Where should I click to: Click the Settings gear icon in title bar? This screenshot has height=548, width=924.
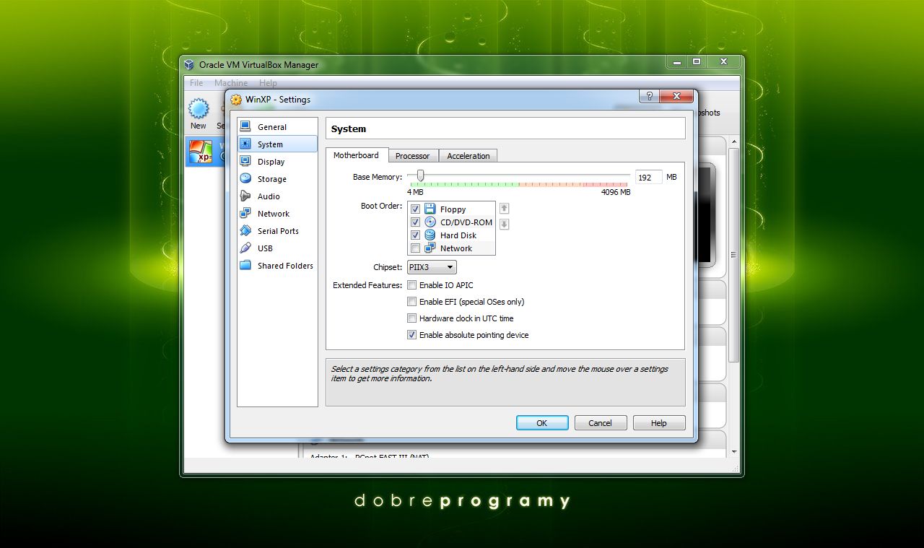tap(235, 100)
